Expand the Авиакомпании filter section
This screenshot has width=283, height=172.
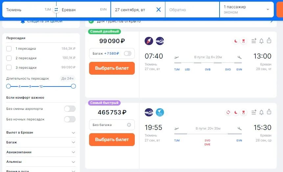pos(41,152)
